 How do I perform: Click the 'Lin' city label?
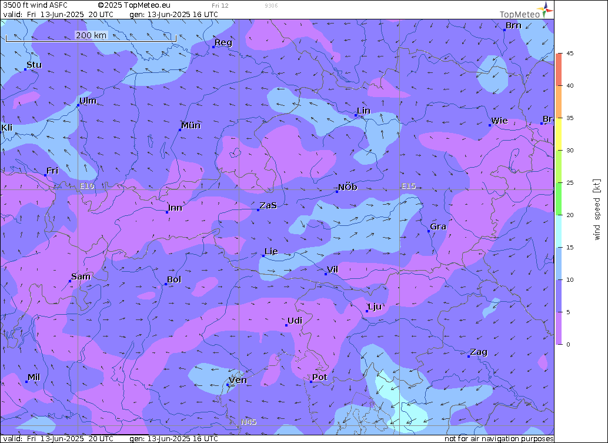364,111
